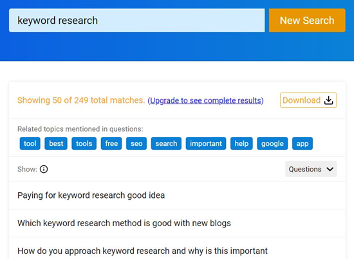Filter by the 'free' topic tag
This screenshot has width=354, height=259.
tap(111, 143)
